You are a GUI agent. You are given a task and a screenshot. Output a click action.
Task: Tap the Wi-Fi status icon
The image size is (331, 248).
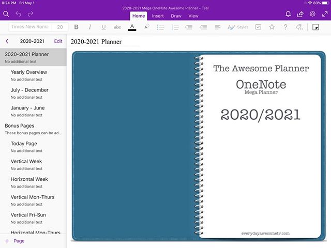(310, 3)
